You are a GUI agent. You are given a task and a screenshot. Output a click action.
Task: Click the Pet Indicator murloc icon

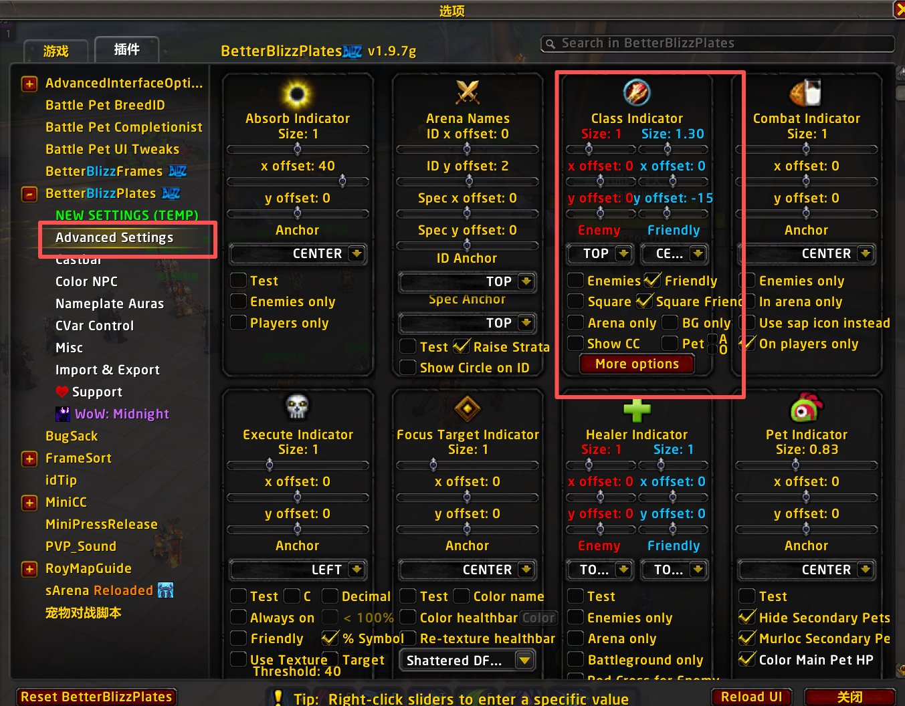point(806,407)
